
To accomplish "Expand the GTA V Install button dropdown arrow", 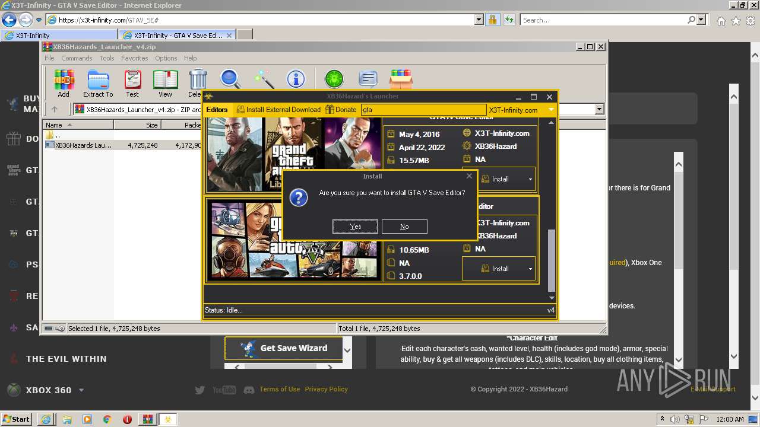I will 530,269.
